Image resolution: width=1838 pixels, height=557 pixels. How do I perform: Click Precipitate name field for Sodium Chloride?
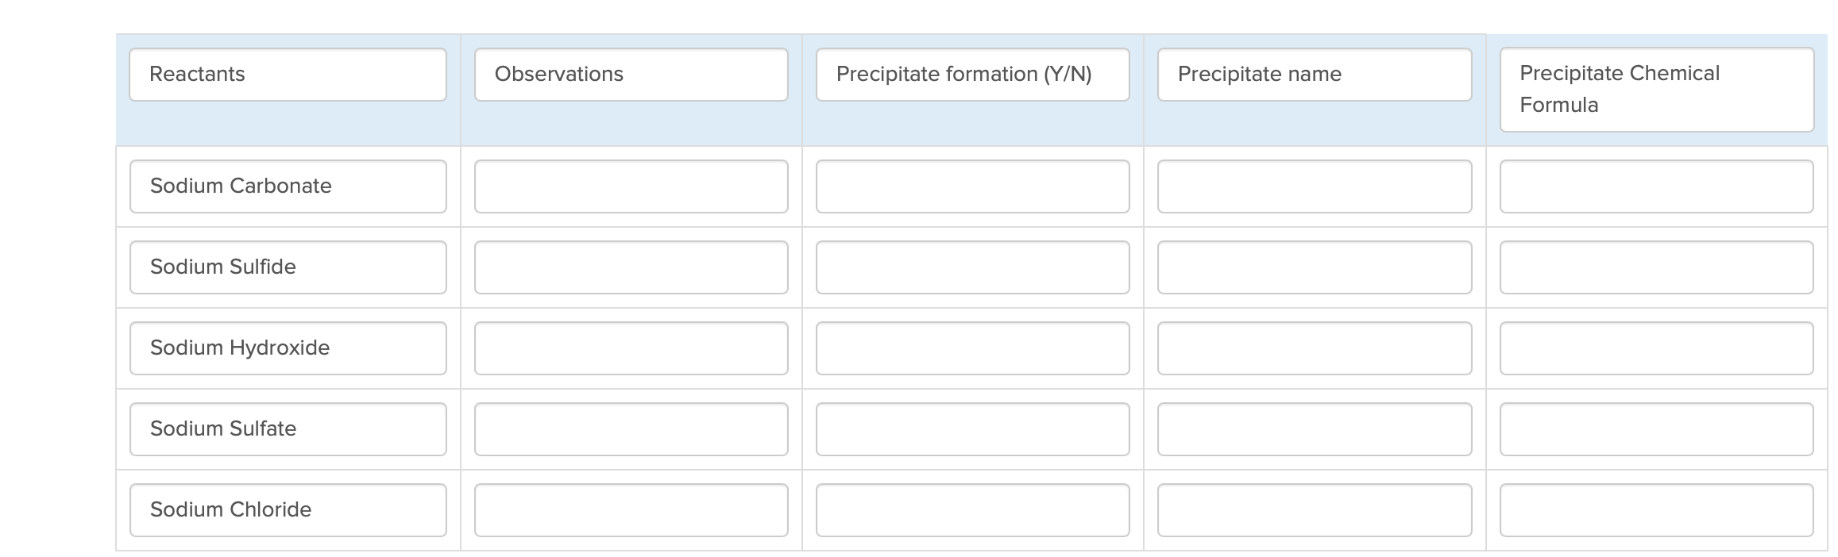click(x=1315, y=510)
